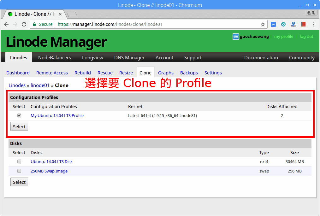The height and width of the screenshot is (216, 320).
Task: Check the Ubuntu 14.04 LTS Disk checkbox
Action: click(x=19, y=161)
